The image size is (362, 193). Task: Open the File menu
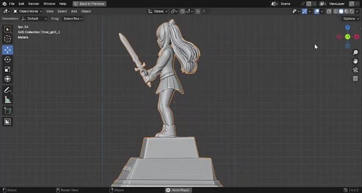[12, 4]
